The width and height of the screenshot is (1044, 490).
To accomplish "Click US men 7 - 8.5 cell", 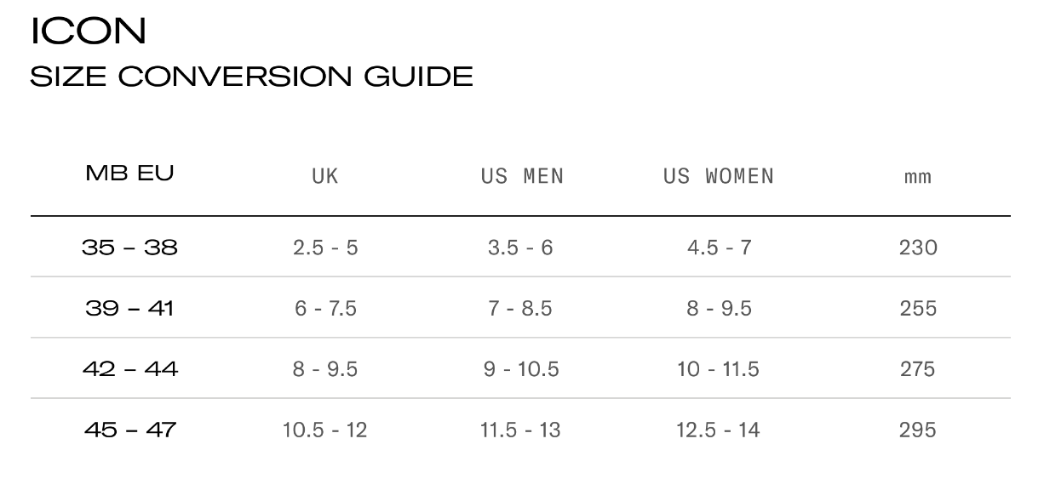I will coord(520,308).
